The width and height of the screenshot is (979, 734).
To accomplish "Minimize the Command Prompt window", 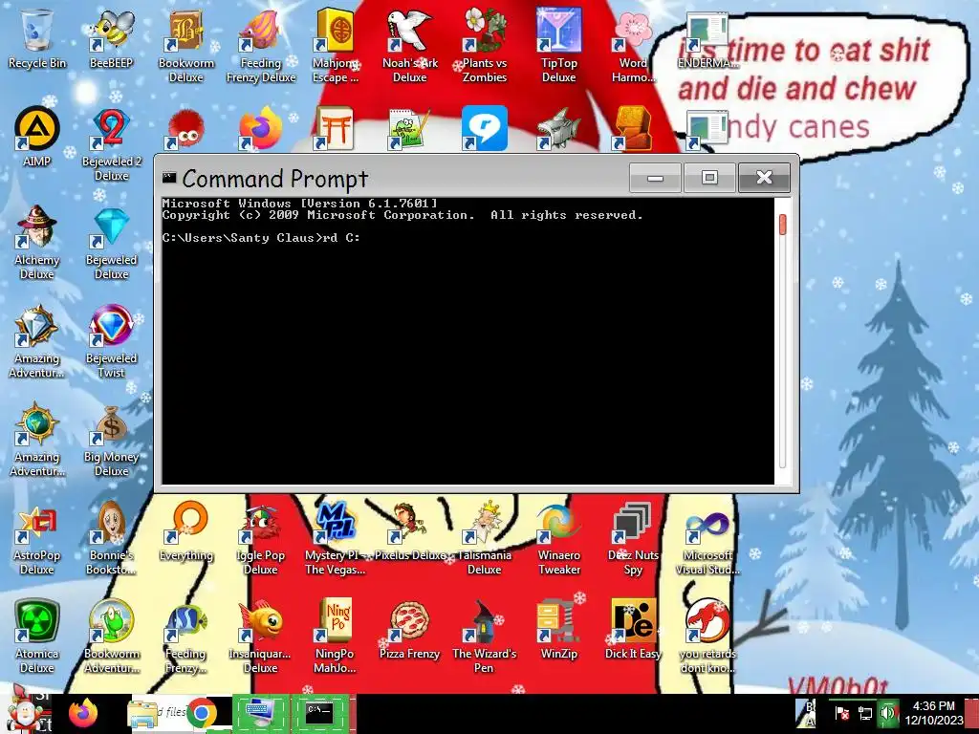I will point(655,178).
